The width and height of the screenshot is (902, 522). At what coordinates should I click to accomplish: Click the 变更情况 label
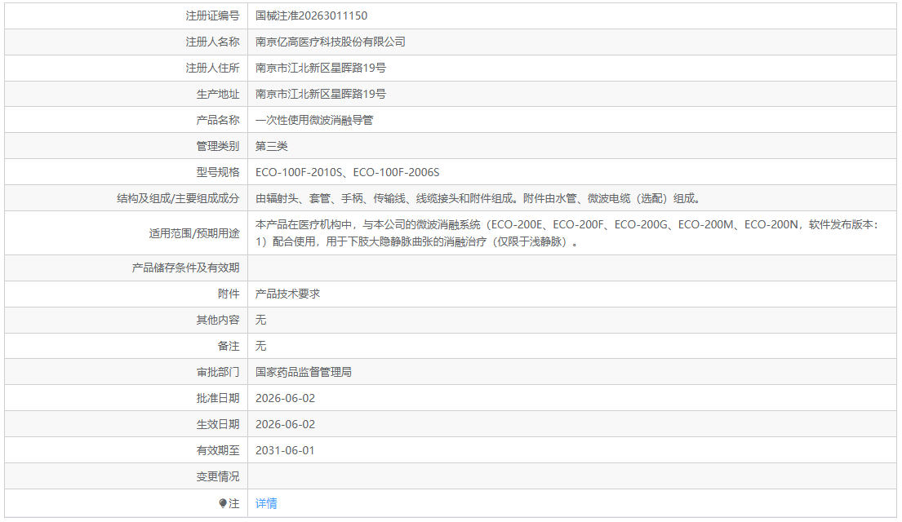[217, 476]
